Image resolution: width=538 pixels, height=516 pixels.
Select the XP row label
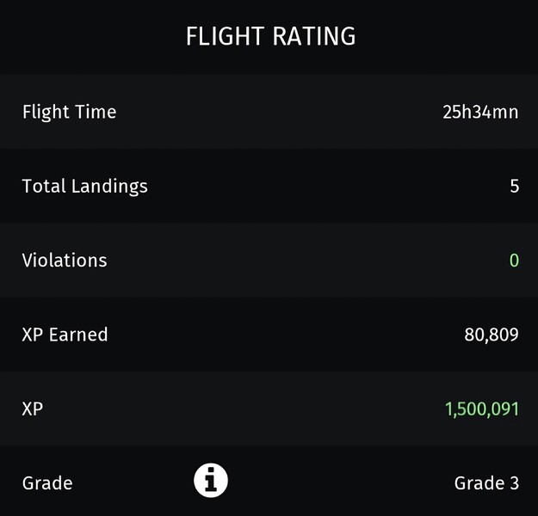coord(33,409)
